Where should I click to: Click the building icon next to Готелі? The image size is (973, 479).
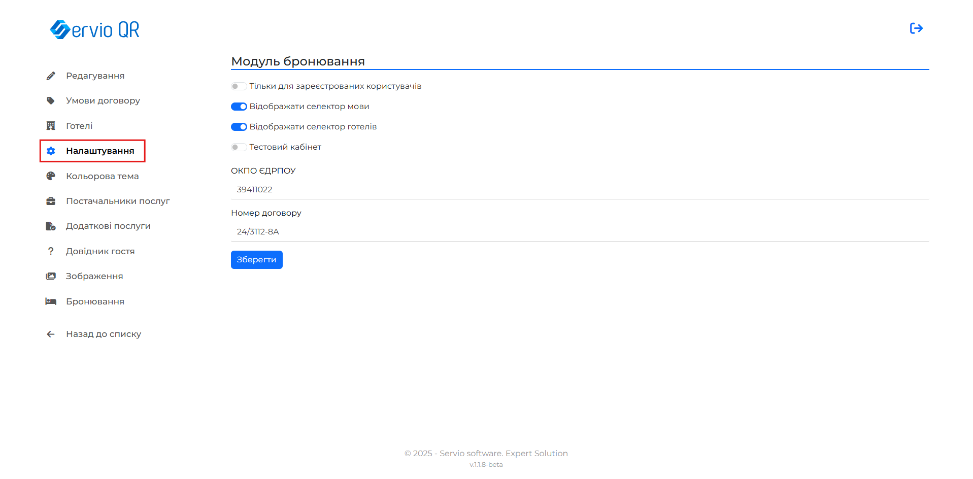(x=51, y=126)
